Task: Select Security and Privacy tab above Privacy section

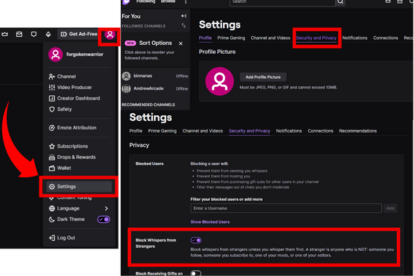Action: [x=249, y=130]
